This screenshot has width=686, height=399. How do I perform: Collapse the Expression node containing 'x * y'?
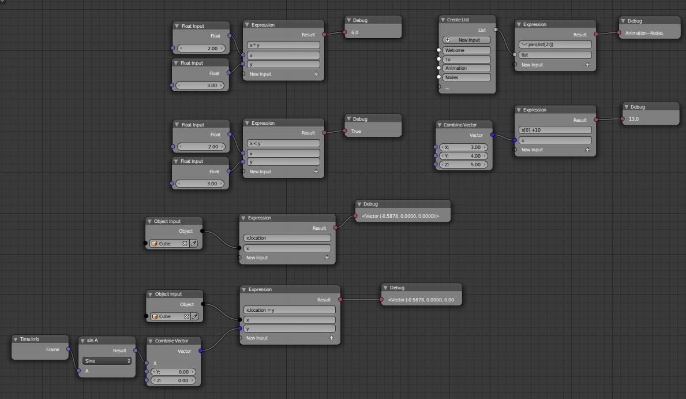point(247,25)
